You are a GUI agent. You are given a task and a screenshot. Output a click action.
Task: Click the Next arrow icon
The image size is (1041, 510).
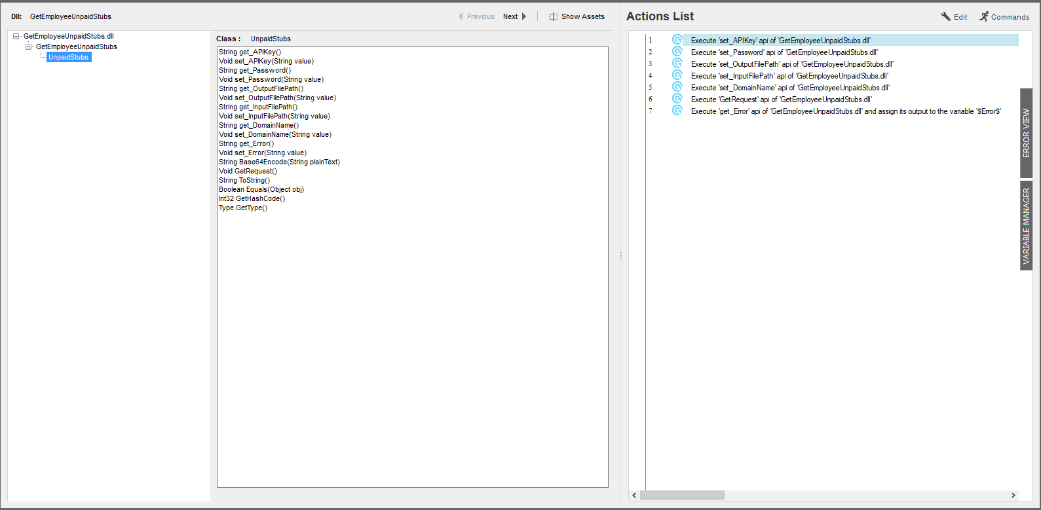523,16
